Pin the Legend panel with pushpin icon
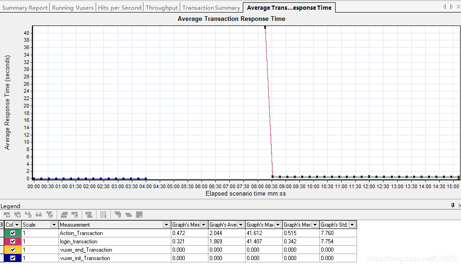 [x=453, y=205]
